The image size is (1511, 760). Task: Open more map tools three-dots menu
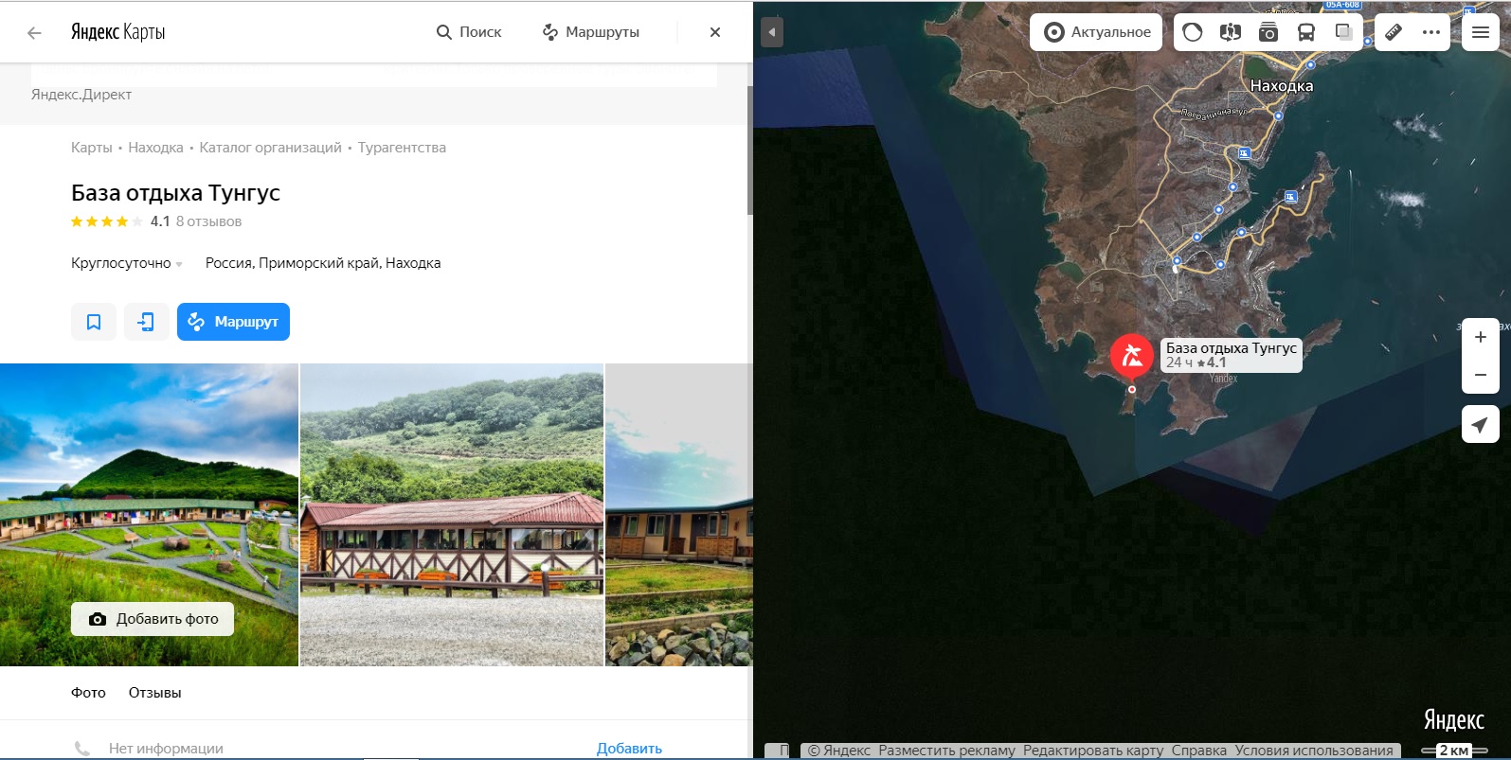click(1430, 32)
